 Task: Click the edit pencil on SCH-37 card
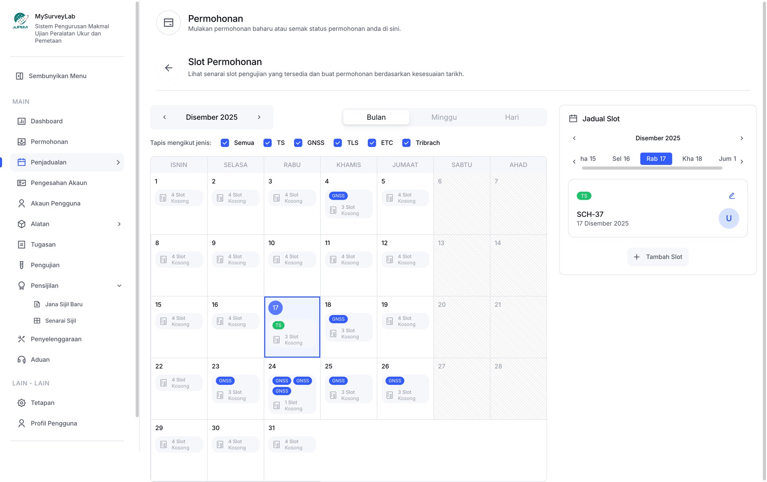(731, 196)
